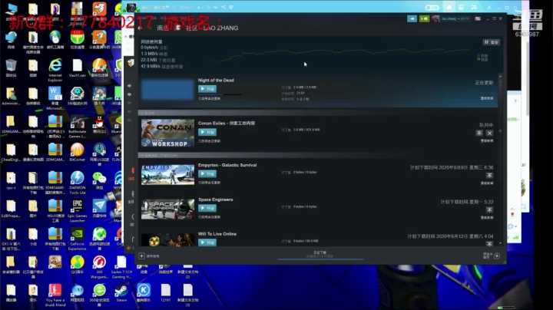Open DAEMON Tools Lite desktop icon
Image resolution: width=553 pixels, height=310 pixels.
[78, 183]
